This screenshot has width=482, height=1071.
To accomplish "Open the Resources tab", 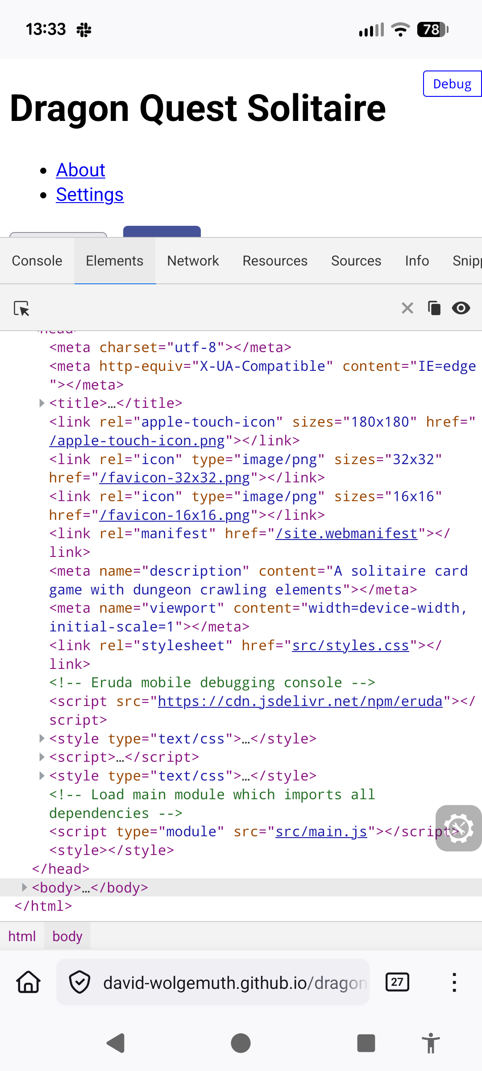I will pos(275,261).
